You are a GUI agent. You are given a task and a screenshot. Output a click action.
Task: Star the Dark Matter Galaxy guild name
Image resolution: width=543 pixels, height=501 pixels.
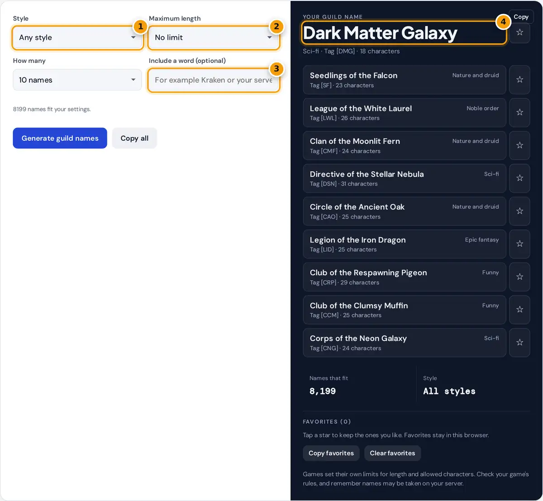point(519,33)
